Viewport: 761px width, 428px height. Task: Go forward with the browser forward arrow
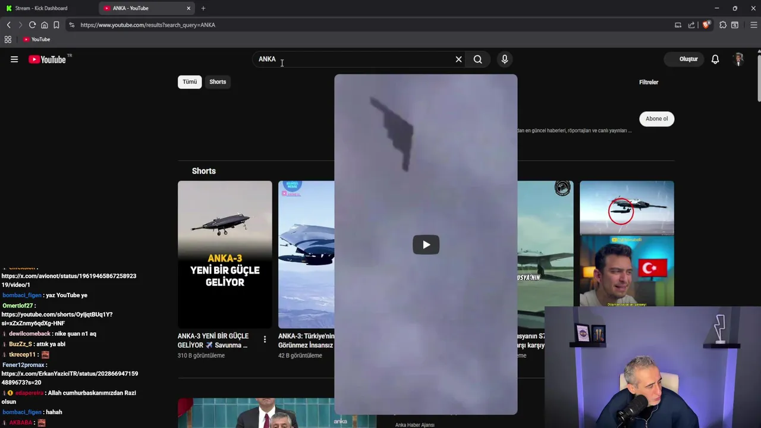coord(20,25)
